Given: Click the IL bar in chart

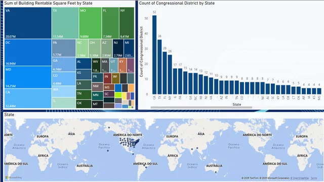Looking at the screenshot, I should pyautogui.click(x=175, y=81).
